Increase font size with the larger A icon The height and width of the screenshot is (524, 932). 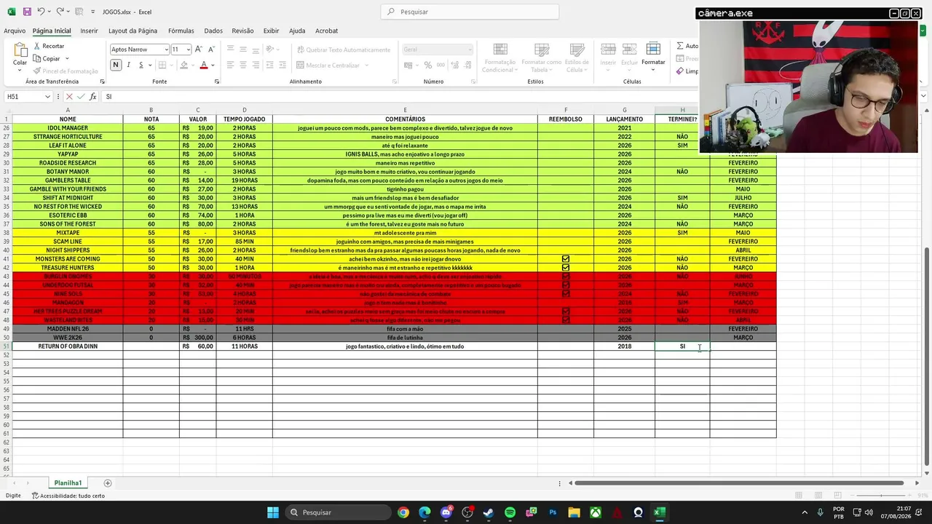point(199,49)
